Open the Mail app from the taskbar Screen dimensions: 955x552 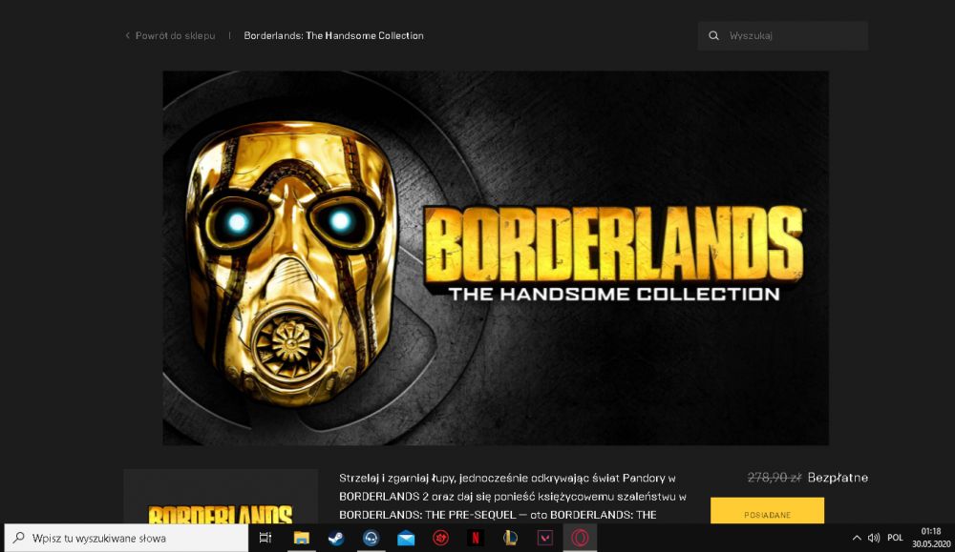click(406, 538)
